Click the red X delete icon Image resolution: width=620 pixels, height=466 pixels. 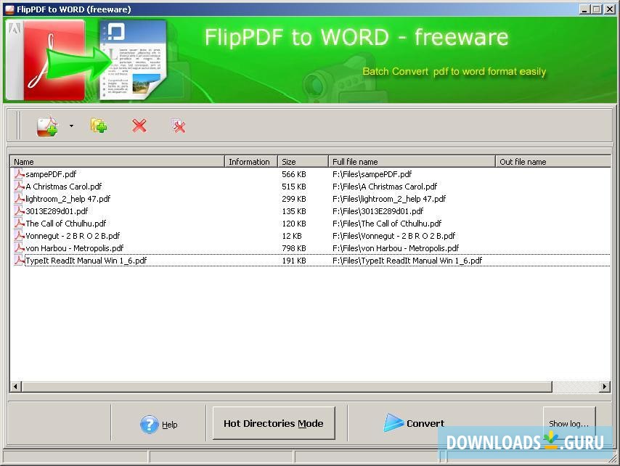click(x=139, y=126)
